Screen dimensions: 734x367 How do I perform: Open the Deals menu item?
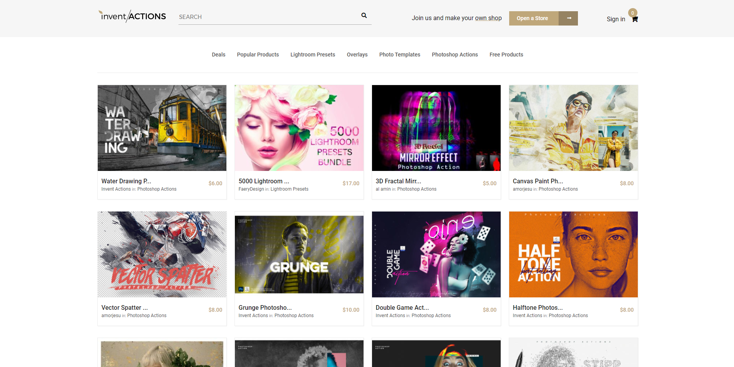point(219,55)
